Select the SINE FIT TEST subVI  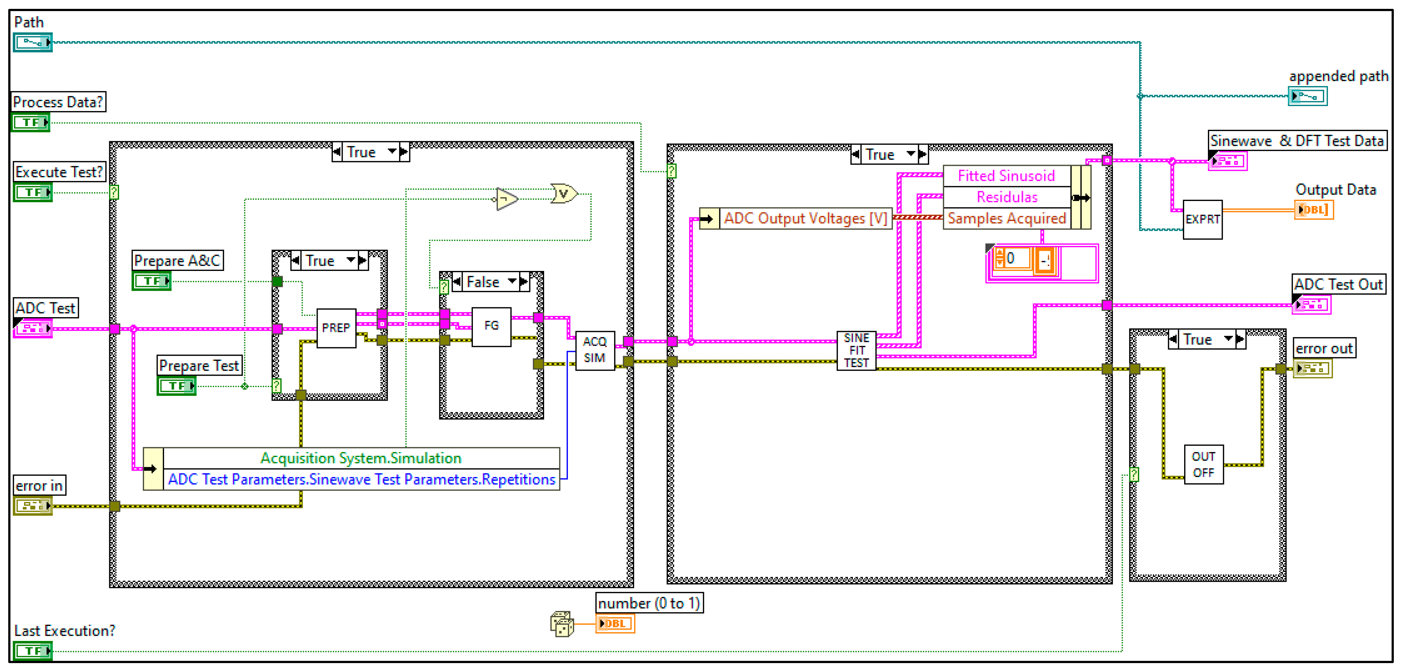point(856,350)
